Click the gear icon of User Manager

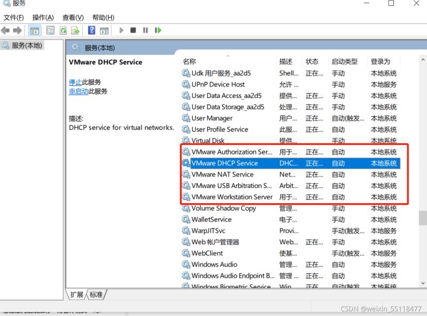coord(186,118)
